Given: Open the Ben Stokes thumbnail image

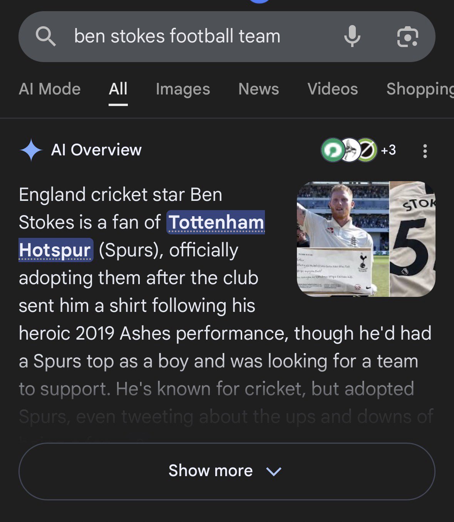Looking at the screenshot, I should pos(366,239).
